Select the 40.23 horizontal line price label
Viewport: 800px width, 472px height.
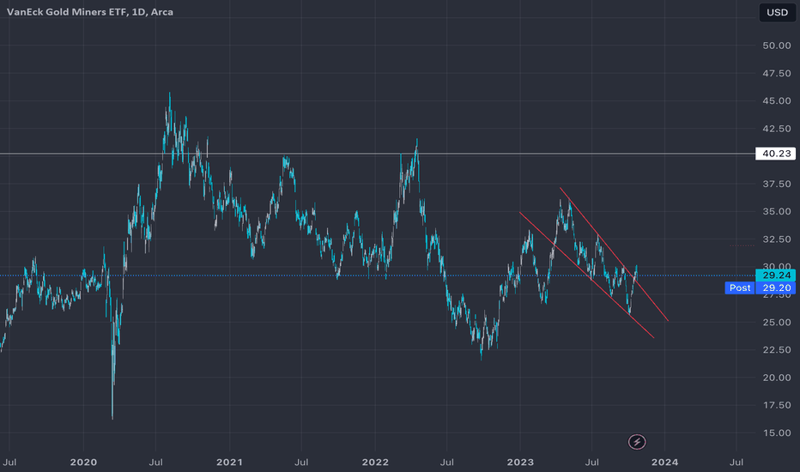[775, 154]
